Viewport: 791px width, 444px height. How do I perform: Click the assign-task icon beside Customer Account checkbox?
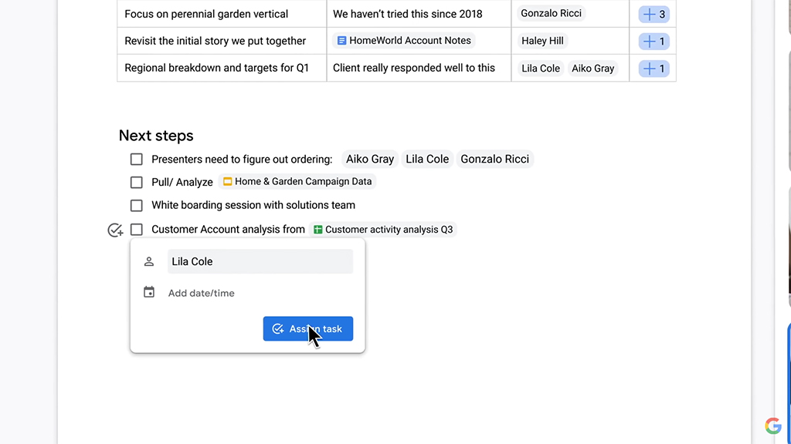click(115, 230)
